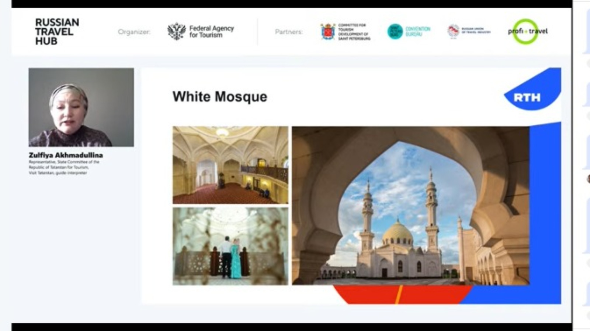Screen dimensions: 590x331
Task: Click the teal Convention Bureau circle logo
Action: coord(395,32)
